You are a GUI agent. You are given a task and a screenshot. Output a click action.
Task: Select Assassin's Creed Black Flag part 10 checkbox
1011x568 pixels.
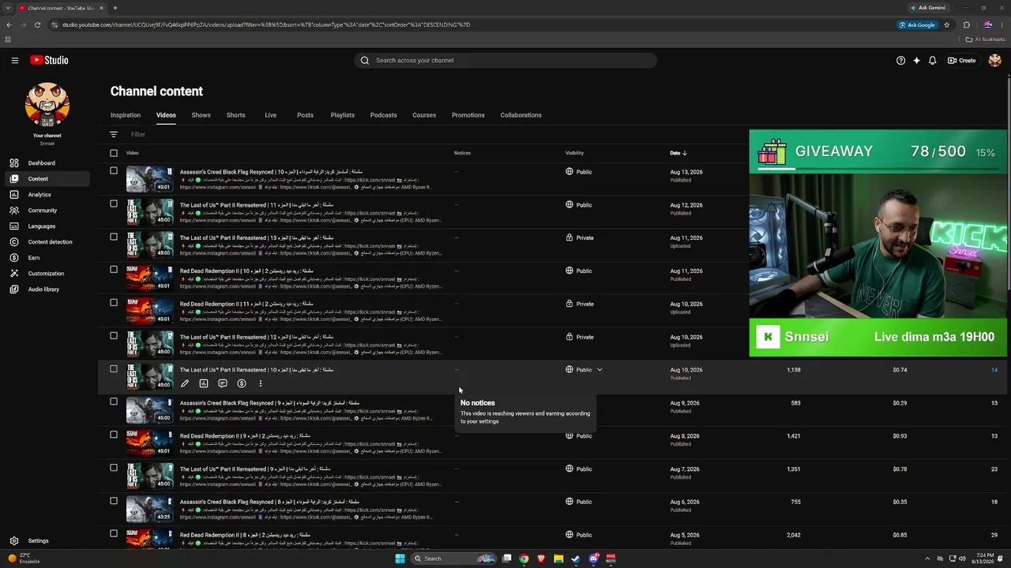pos(114,171)
